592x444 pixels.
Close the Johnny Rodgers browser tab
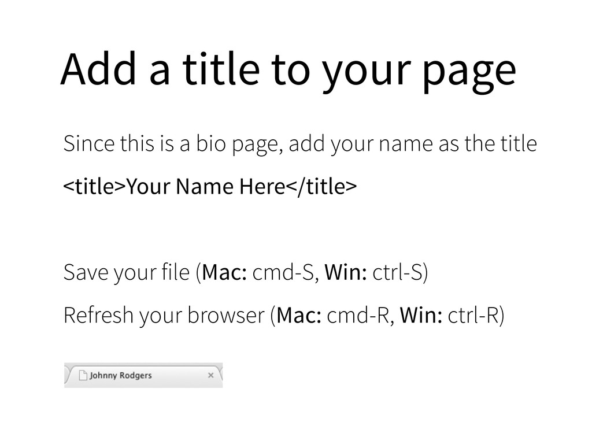(210, 375)
